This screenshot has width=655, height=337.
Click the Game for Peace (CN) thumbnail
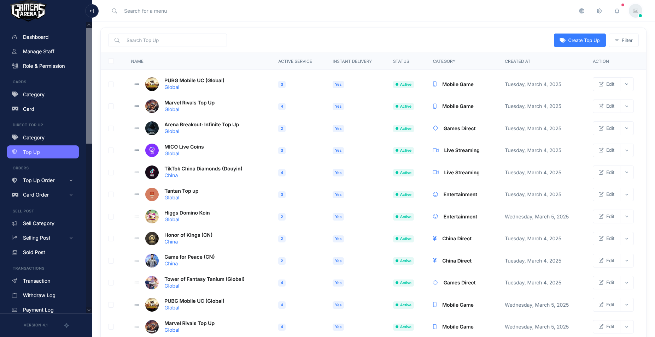(x=152, y=260)
